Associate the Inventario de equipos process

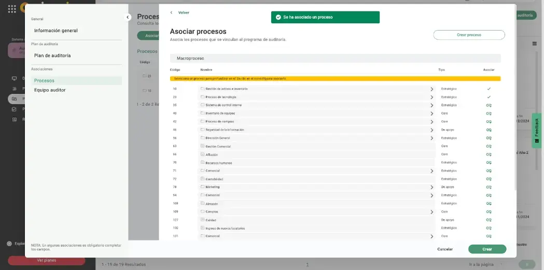[489, 113]
